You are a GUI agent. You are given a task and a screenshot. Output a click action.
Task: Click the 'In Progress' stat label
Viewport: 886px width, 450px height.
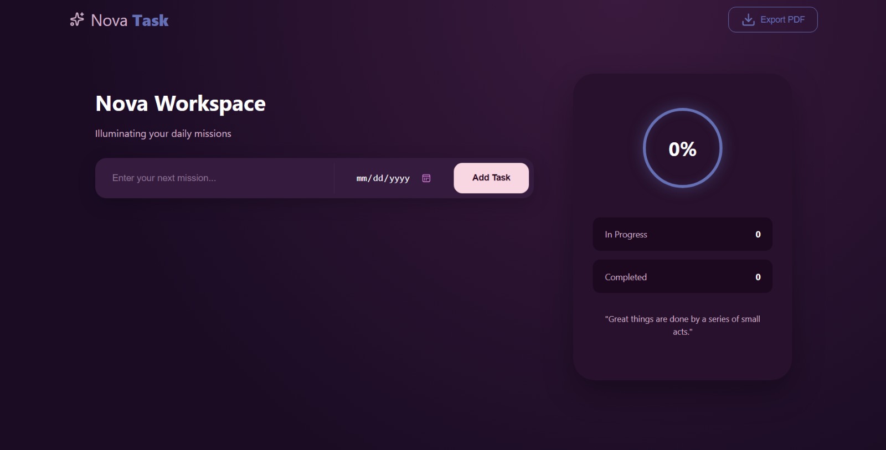point(626,234)
